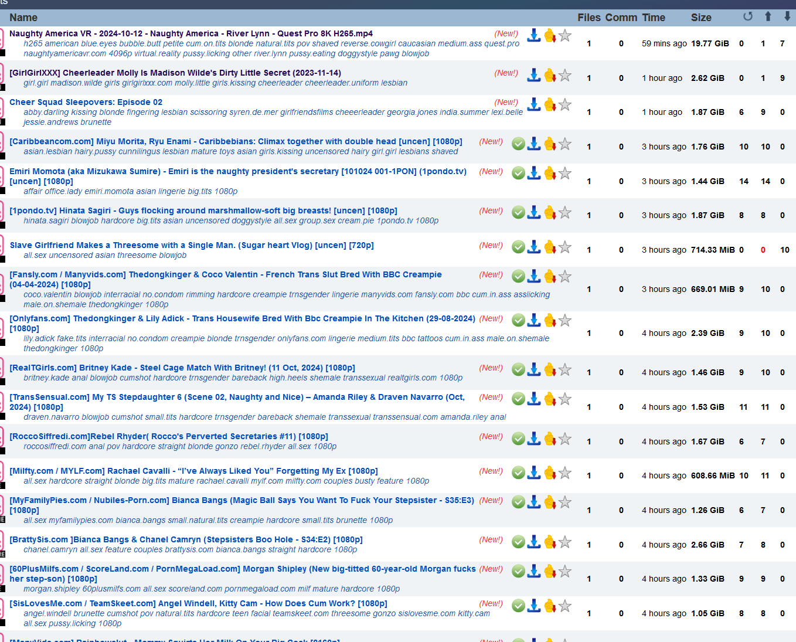This screenshot has height=642, width=796.
Task: Click verified checkmark on 1.76 GiB Caribbeancom row
Action: click(518, 144)
